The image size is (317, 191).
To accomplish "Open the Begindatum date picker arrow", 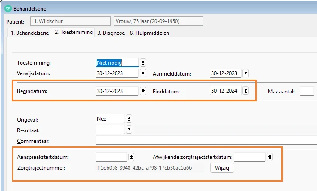I will (x=143, y=91).
